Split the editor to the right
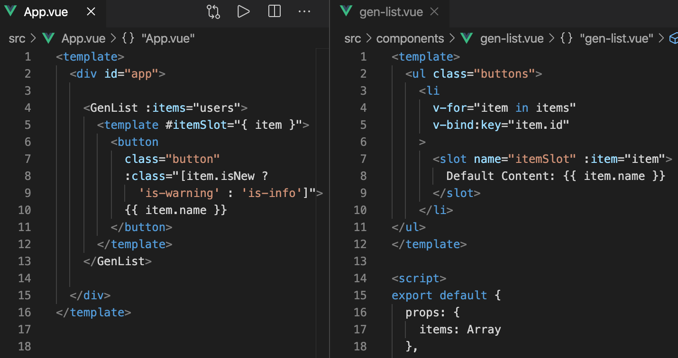 click(275, 11)
